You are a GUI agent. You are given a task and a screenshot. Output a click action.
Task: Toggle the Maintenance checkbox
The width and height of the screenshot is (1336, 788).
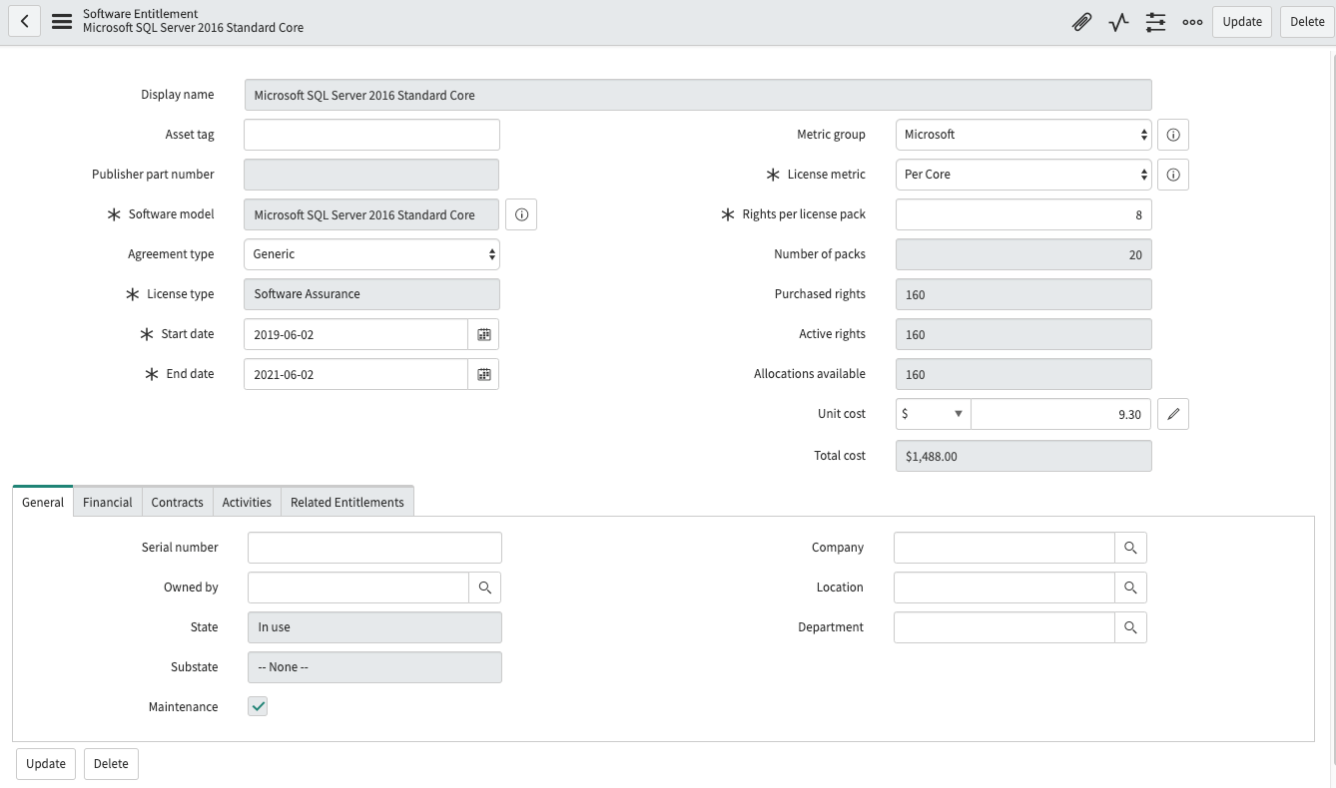(258, 706)
